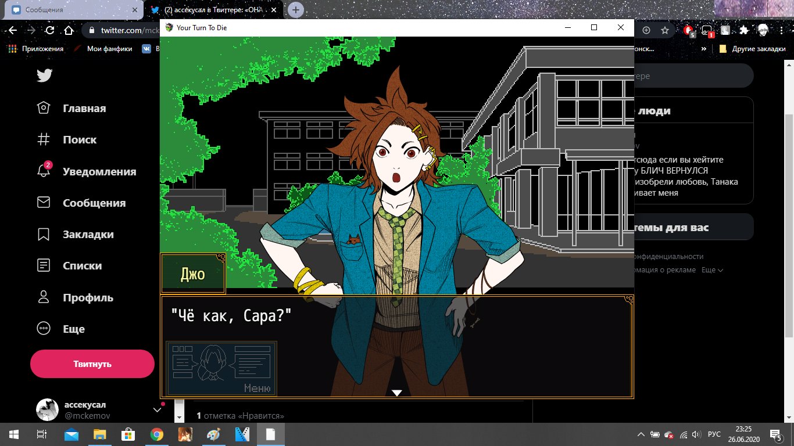Viewport: 794px width, 446px height.
Task: Click the Chrome profile avatar
Action: 763,30
